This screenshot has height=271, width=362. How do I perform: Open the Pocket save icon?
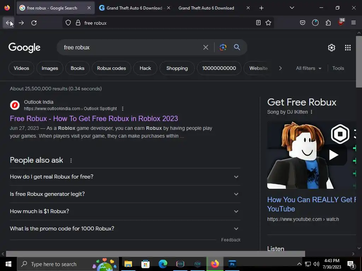[303, 23]
